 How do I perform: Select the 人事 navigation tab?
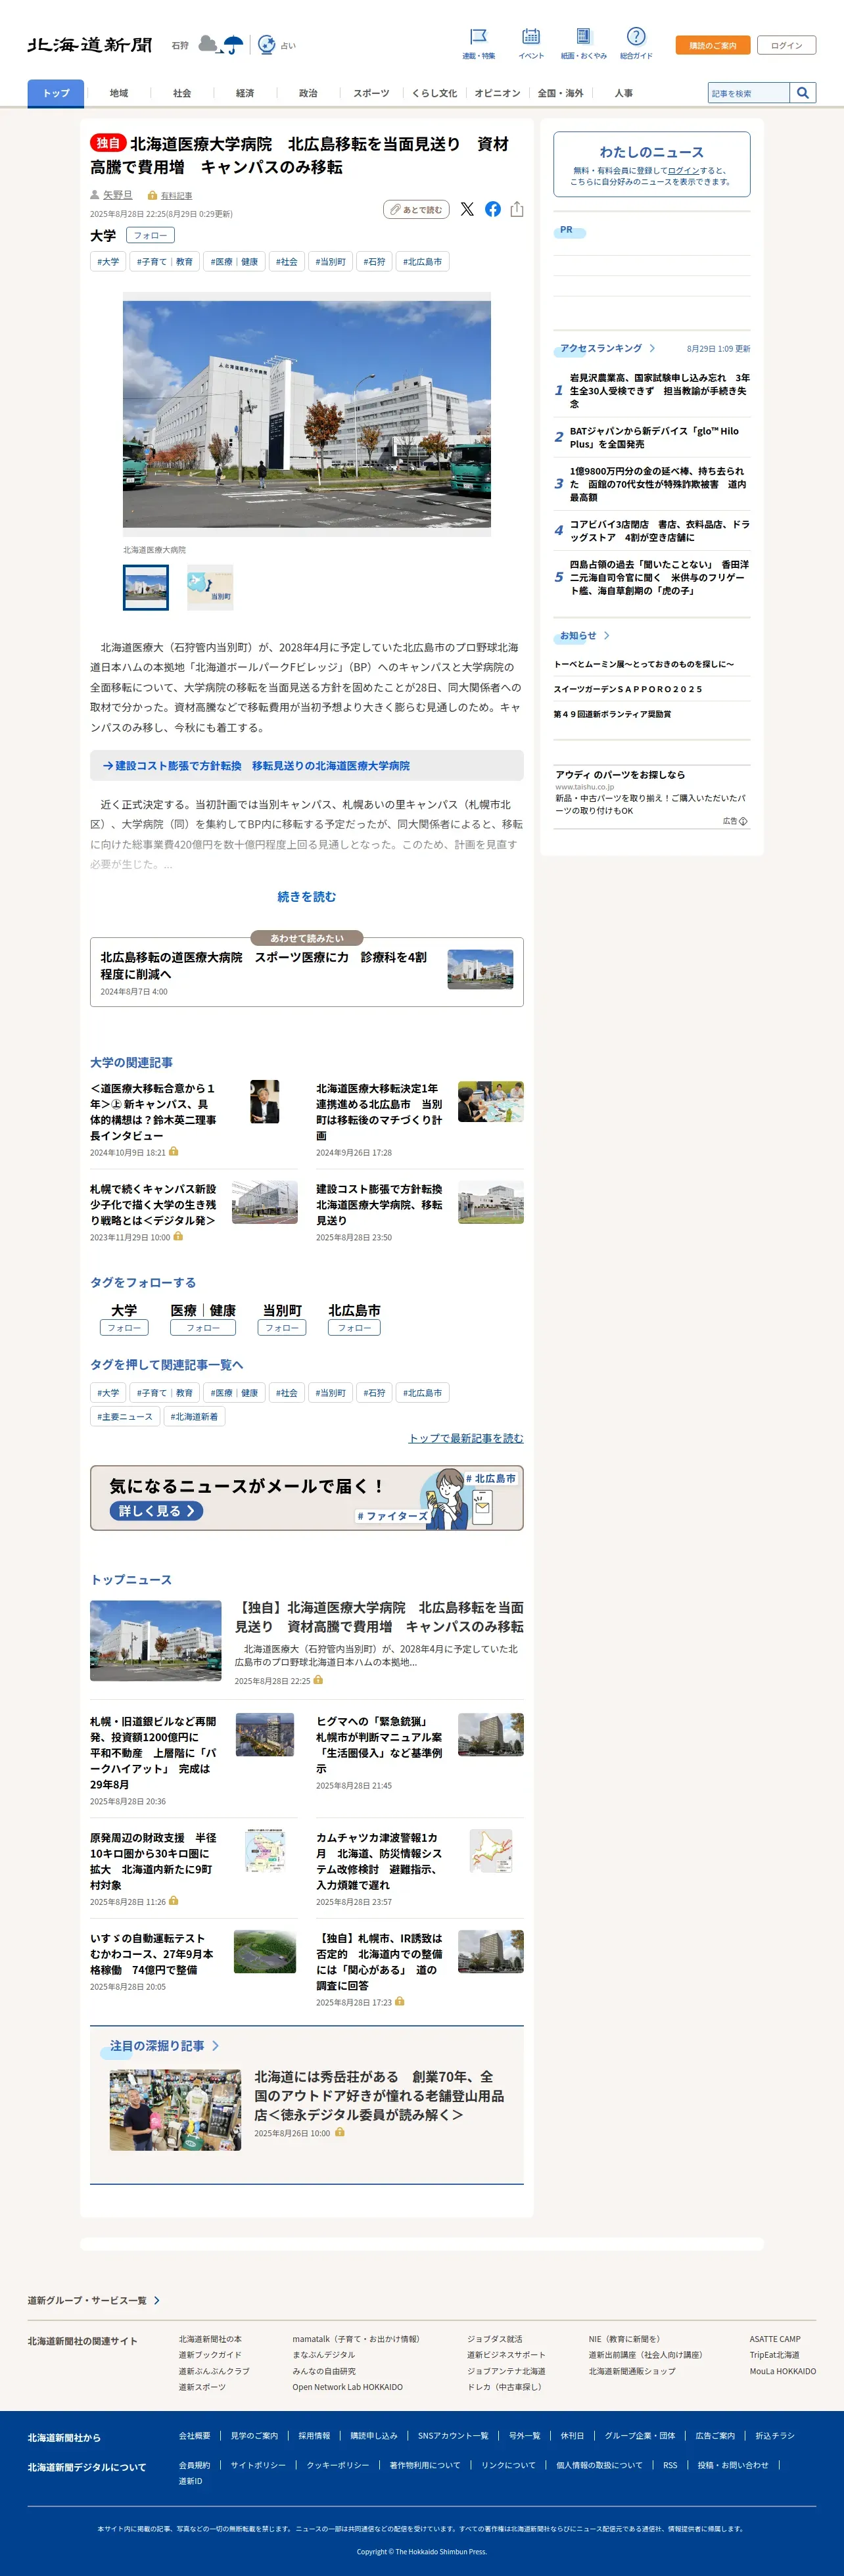click(x=623, y=93)
